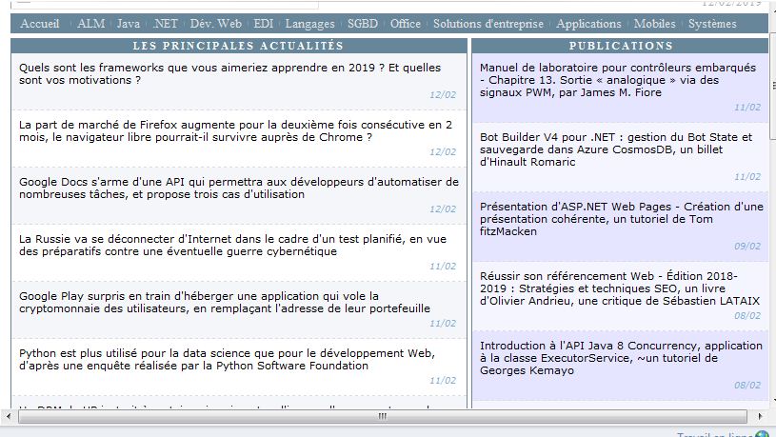The height and width of the screenshot is (437, 776).
Task: Open article about Russia disconnecting from Internet
Action: [x=232, y=245]
